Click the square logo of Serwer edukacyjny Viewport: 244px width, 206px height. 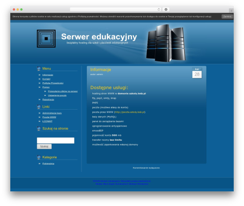pos(46,38)
